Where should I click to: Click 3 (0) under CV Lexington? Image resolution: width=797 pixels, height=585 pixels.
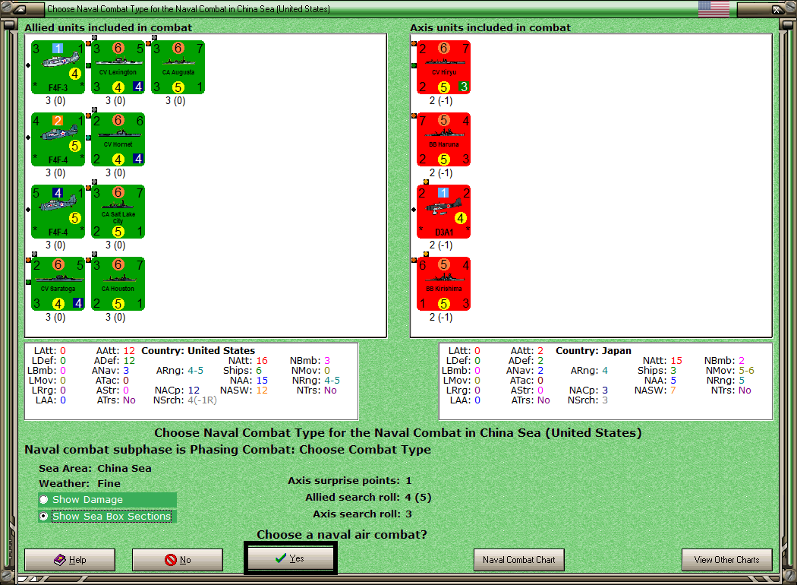coord(115,101)
